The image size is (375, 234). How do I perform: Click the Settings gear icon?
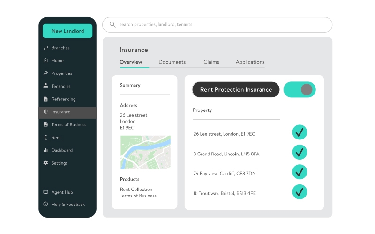coord(45,163)
